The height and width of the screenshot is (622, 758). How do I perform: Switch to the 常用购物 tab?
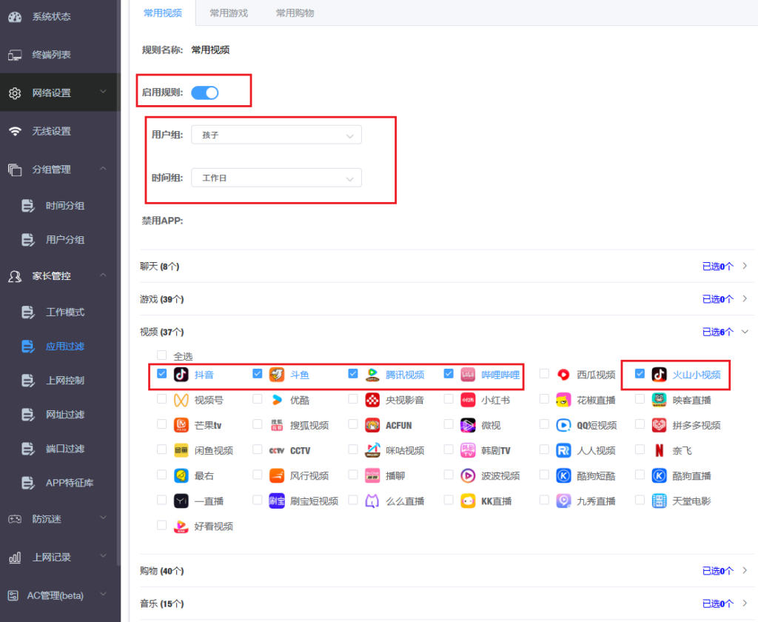pos(295,13)
